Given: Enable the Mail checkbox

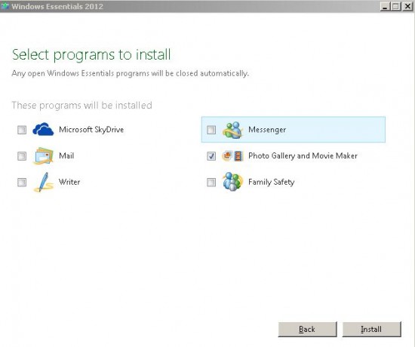Looking at the screenshot, I should (x=22, y=156).
